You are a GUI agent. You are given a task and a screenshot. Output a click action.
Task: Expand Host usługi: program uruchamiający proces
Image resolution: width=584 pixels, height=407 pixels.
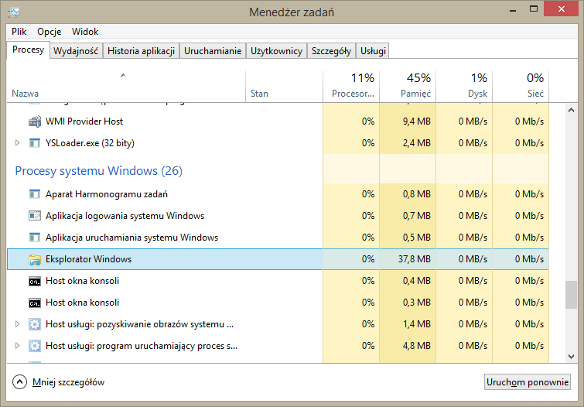tap(17, 346)
